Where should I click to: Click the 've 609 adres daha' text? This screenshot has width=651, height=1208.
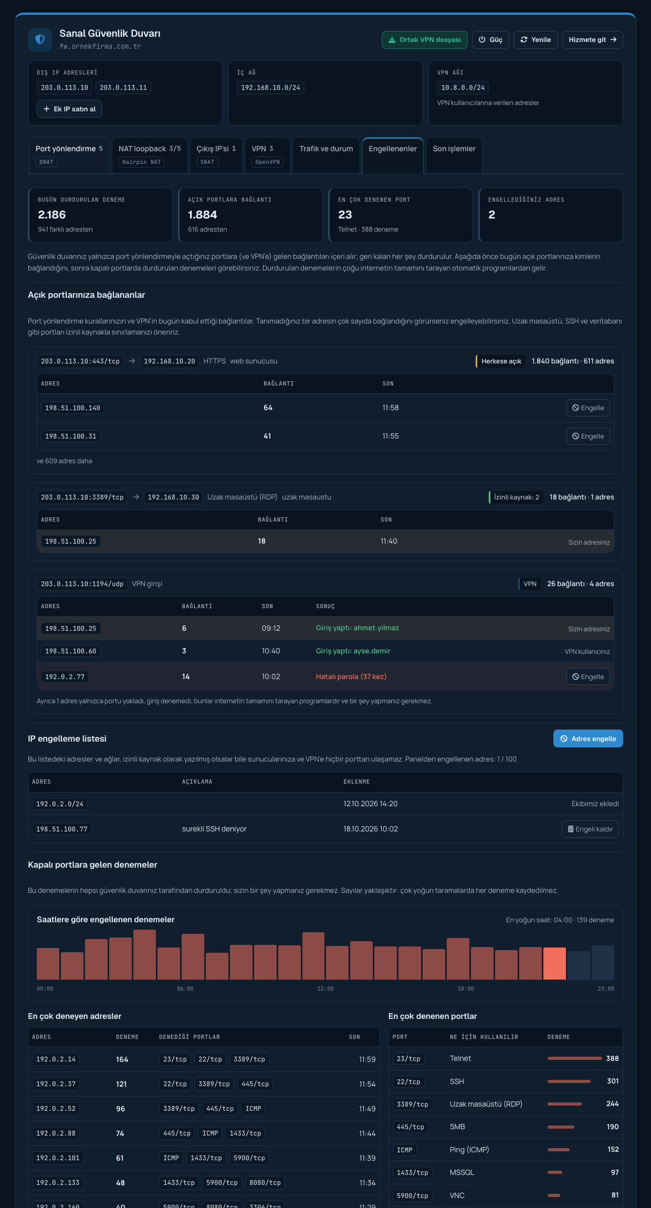coord(65,461)
